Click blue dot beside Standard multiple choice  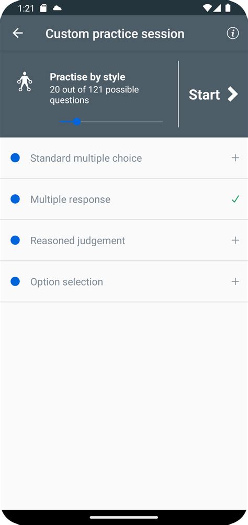tap(15, 157)
